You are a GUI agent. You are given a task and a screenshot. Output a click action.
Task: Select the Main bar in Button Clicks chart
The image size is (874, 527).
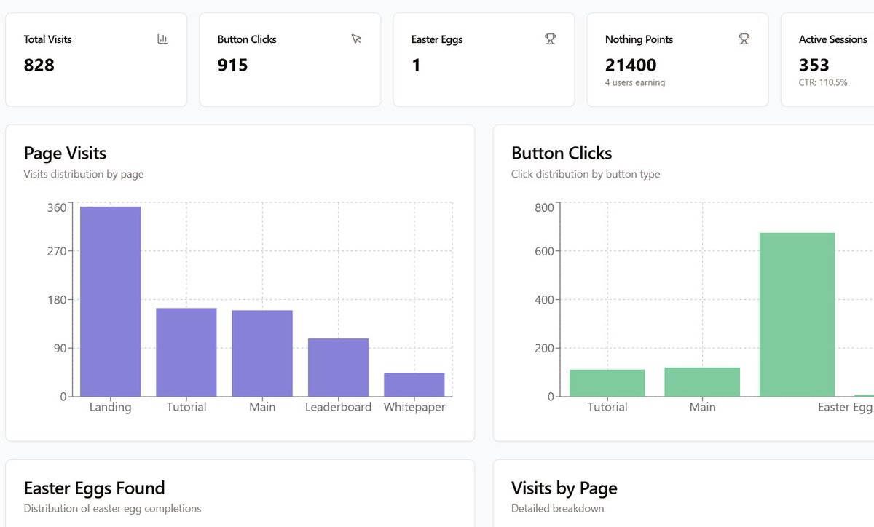pos(702,382)
